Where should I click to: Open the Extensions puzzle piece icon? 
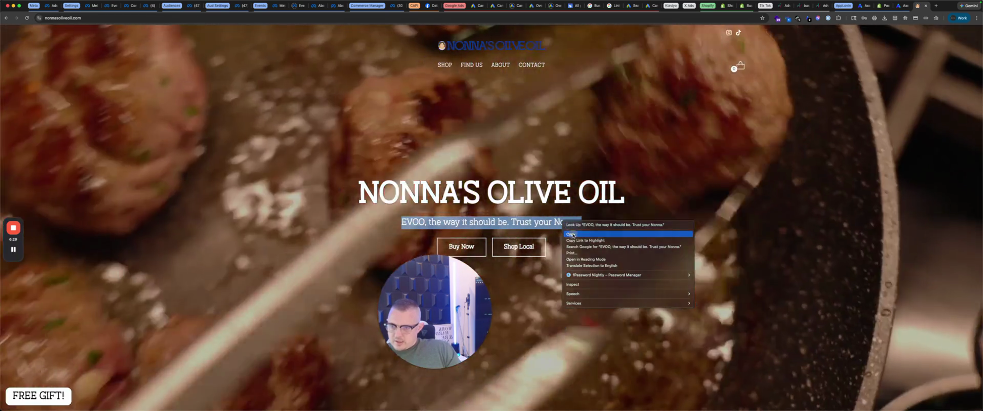tap(838, 18)
